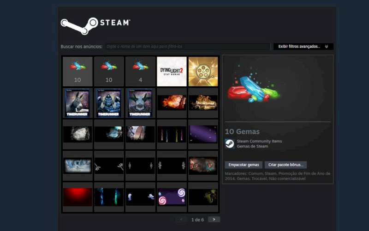Click the Empacotar gemas button

pos(244,165)
